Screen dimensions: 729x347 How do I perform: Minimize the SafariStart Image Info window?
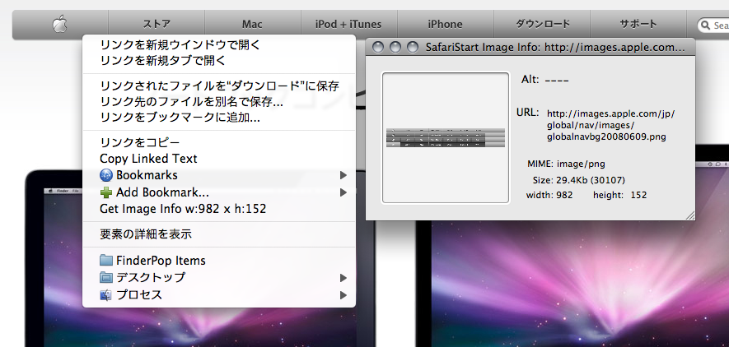[x=395, y=48]
